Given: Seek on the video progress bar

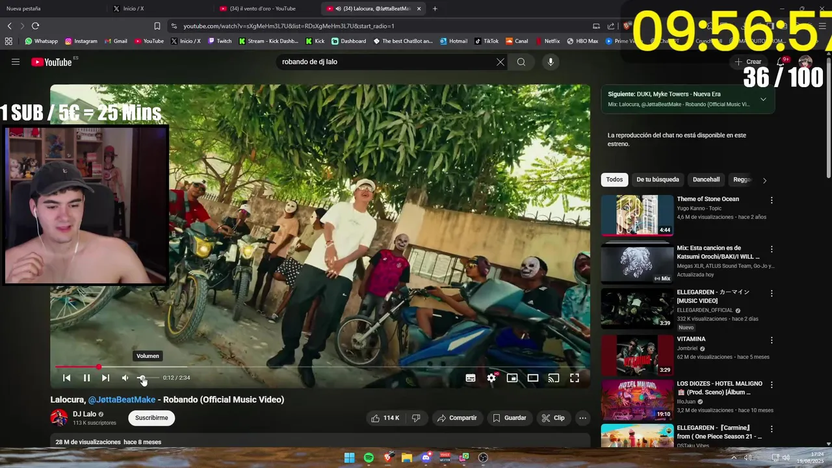Looking at the screenshot, I should [320, 367].
